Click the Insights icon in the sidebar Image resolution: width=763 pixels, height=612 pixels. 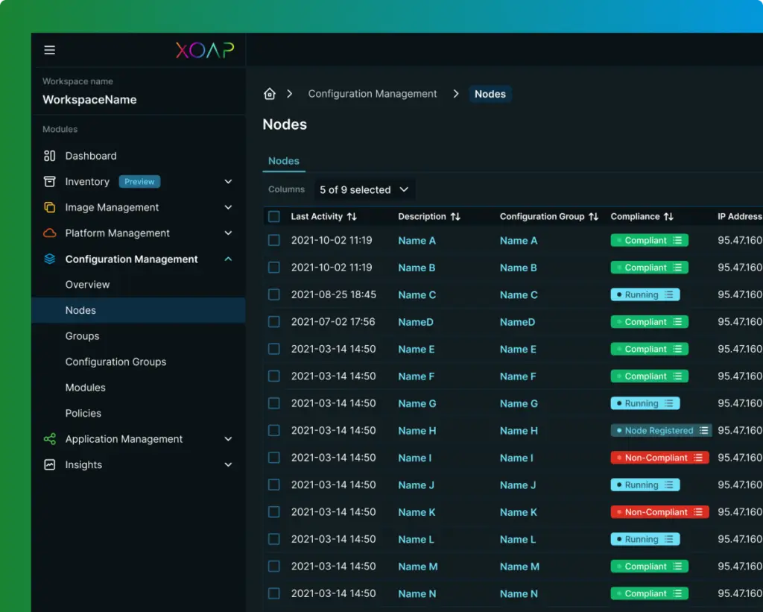click(49, 464)
